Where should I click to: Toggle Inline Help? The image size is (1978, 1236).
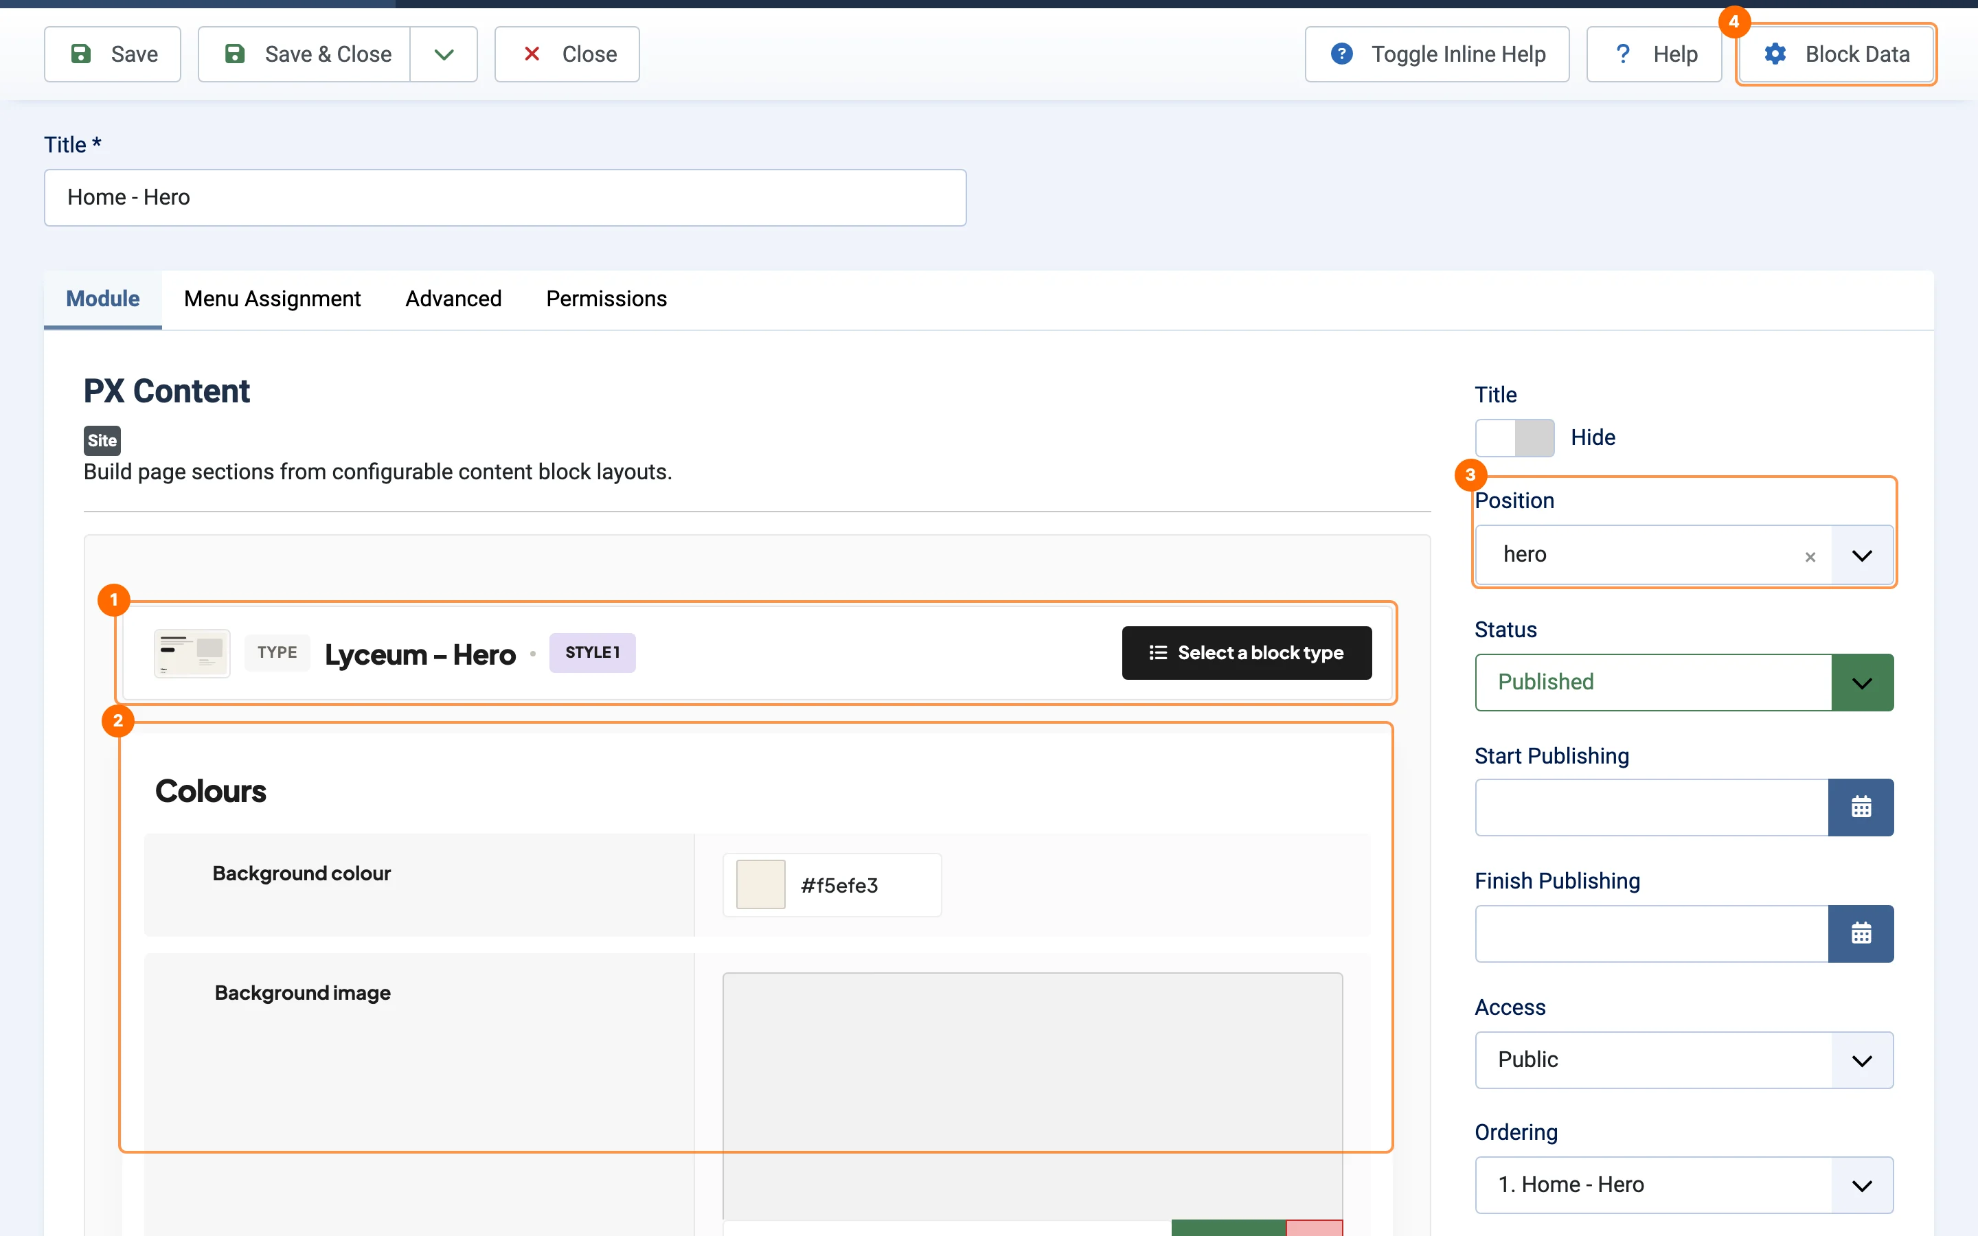point(1437,54)
